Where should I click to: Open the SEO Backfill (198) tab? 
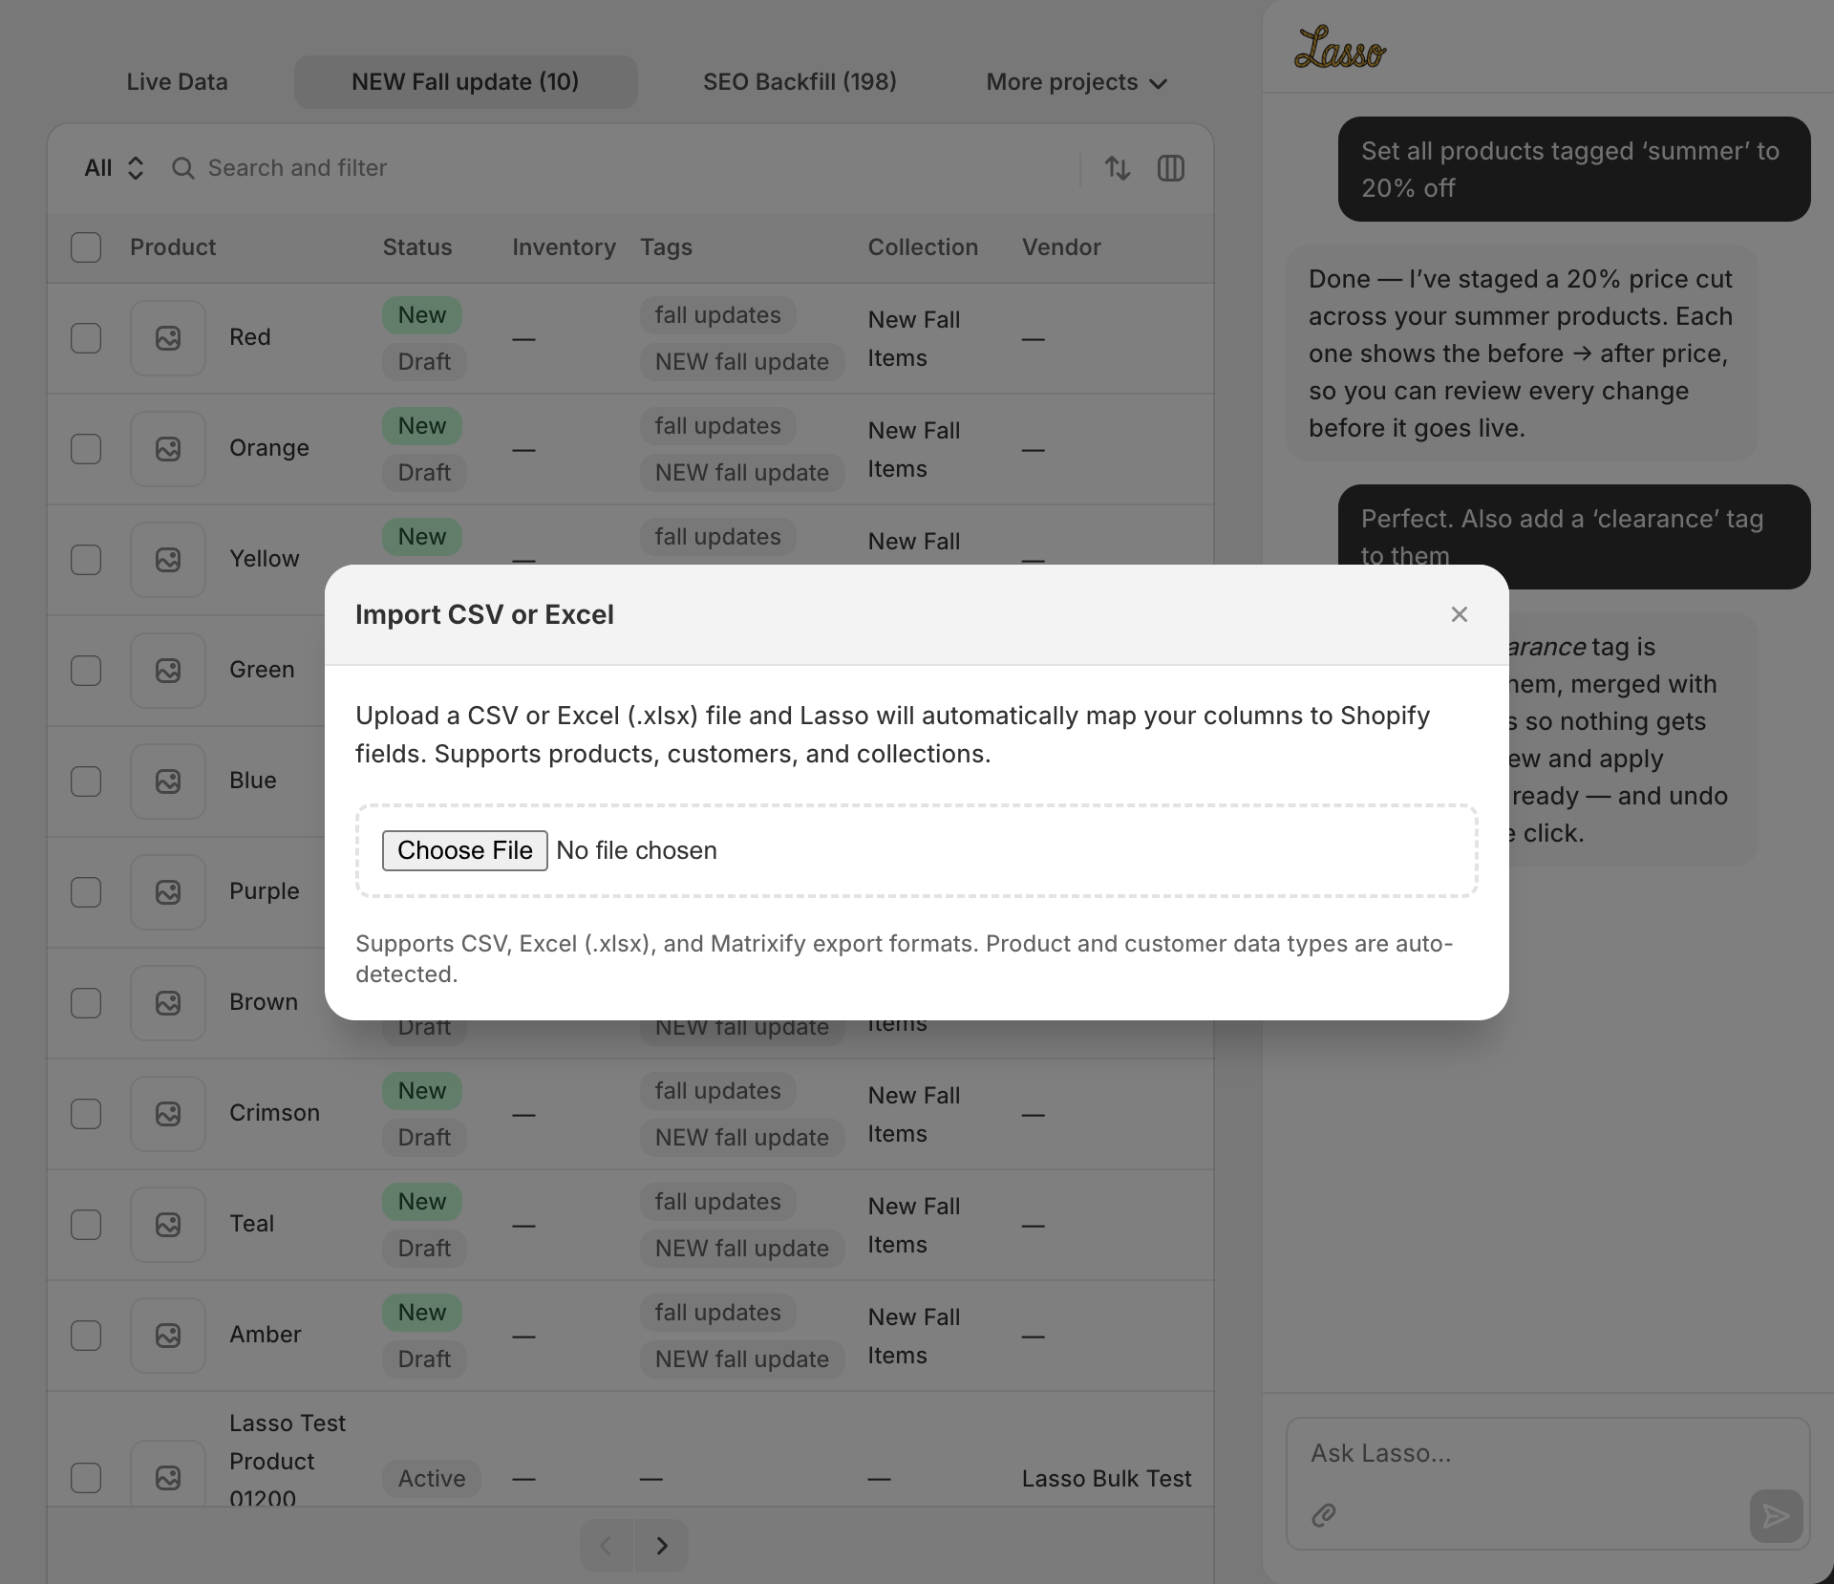click(x=800, y=82)
